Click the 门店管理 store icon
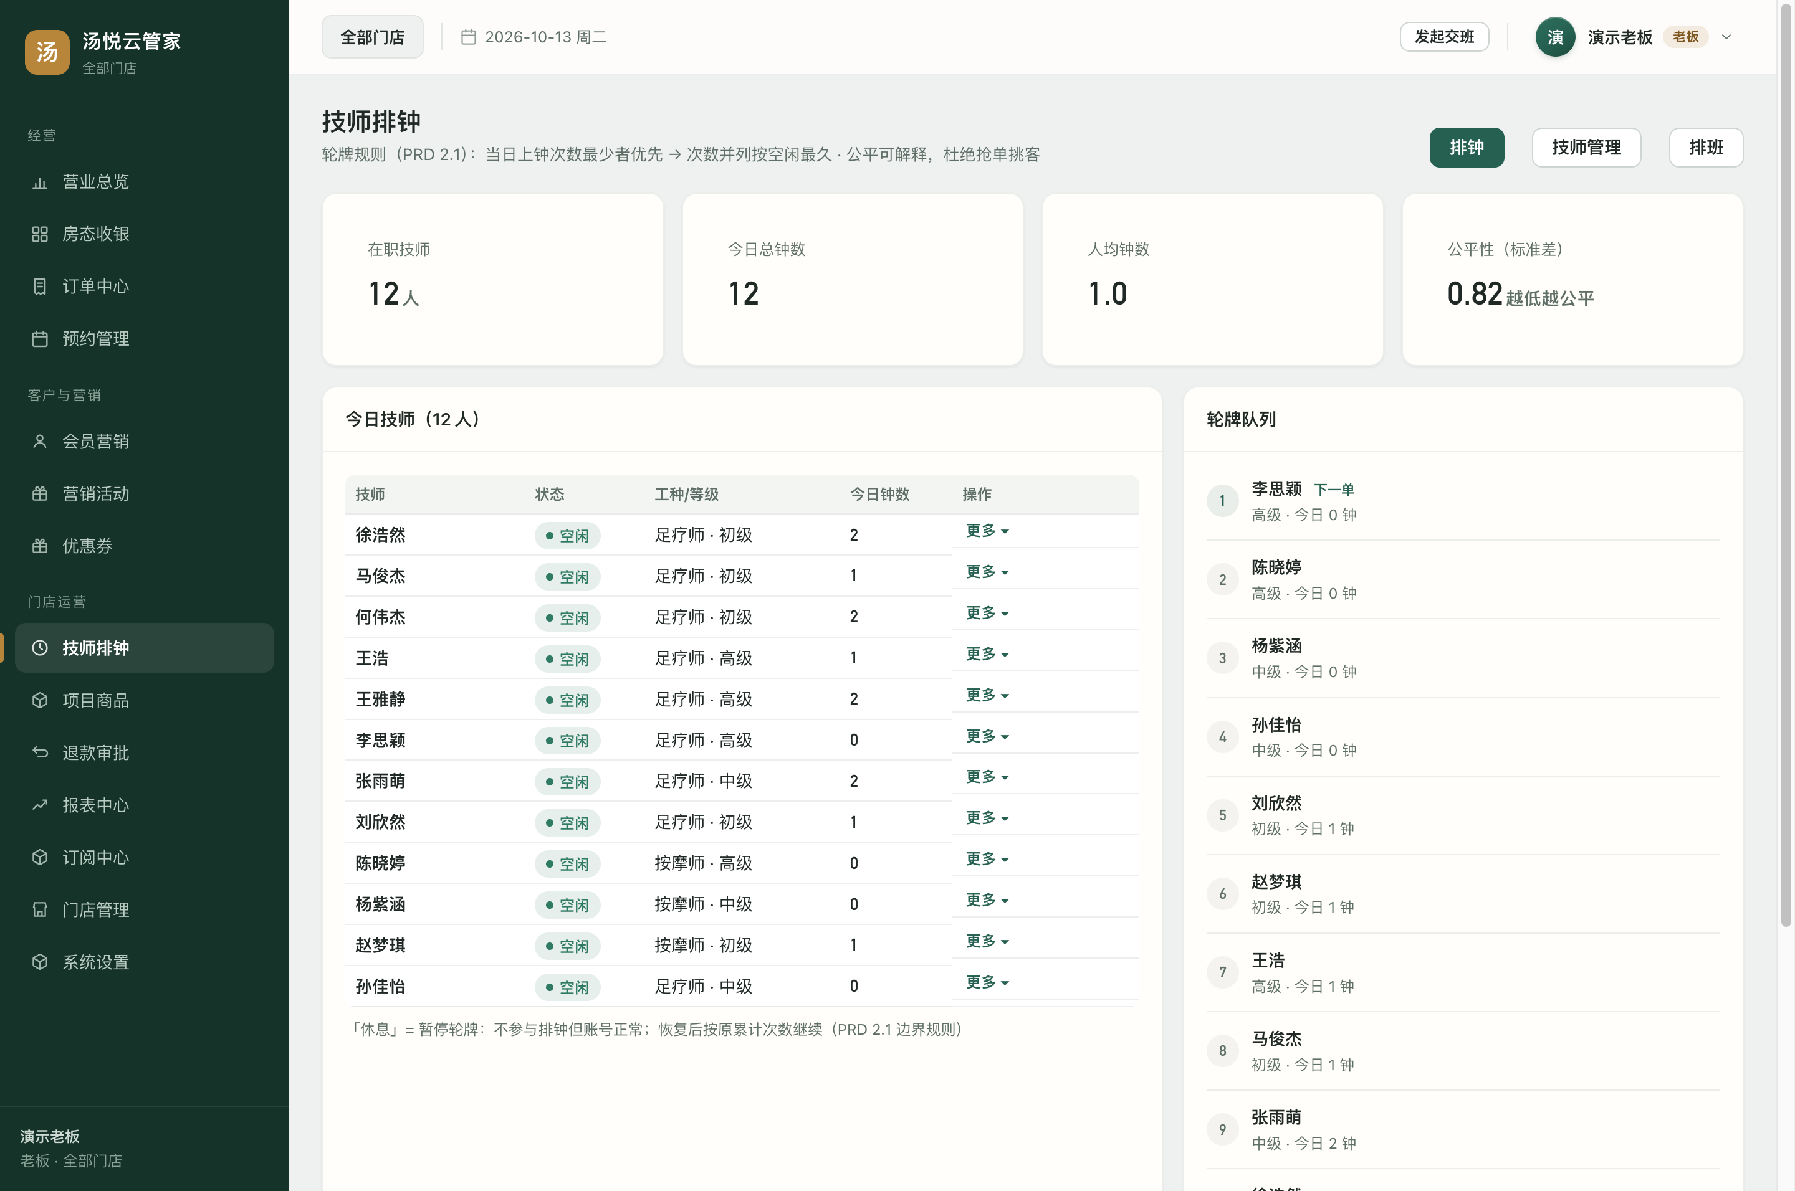 (39, 910)
